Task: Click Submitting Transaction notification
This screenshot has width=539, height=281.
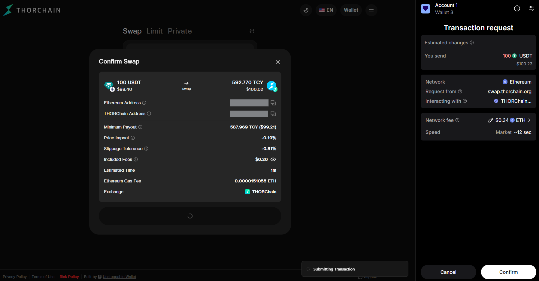Action: pos(355,269)
